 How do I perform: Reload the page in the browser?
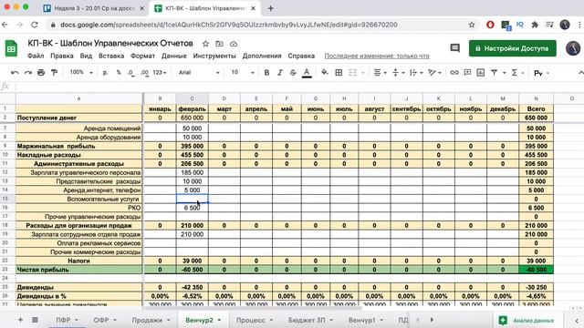pyautogui.click(x=35, y=25)
